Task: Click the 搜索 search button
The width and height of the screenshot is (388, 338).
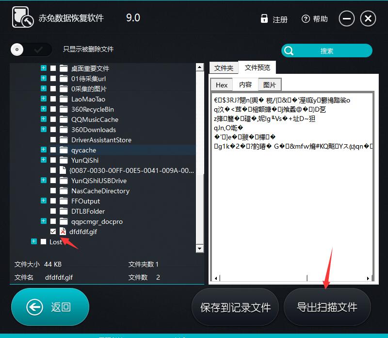Action: tap(326, 51)
